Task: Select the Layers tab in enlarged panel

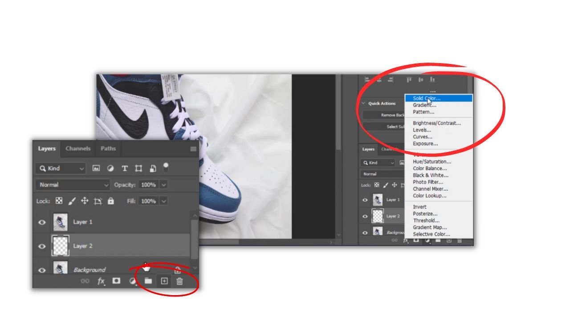Action: click(47, 148)
